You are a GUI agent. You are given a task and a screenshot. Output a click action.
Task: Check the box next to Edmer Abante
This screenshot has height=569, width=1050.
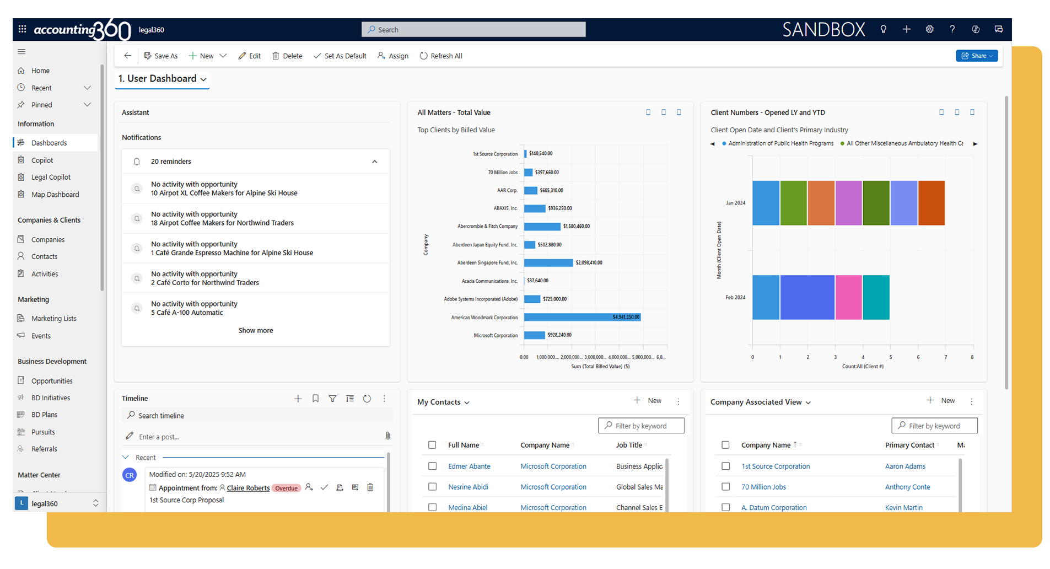pos(432,466)
